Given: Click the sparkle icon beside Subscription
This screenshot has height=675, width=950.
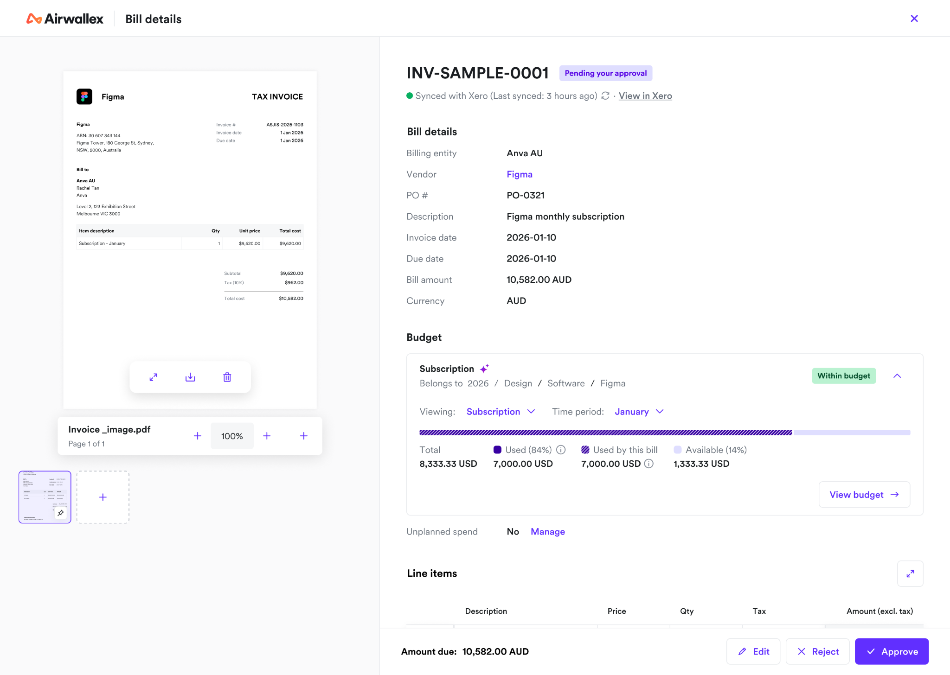Looking at the screenshot, I should tap(484, 369).
